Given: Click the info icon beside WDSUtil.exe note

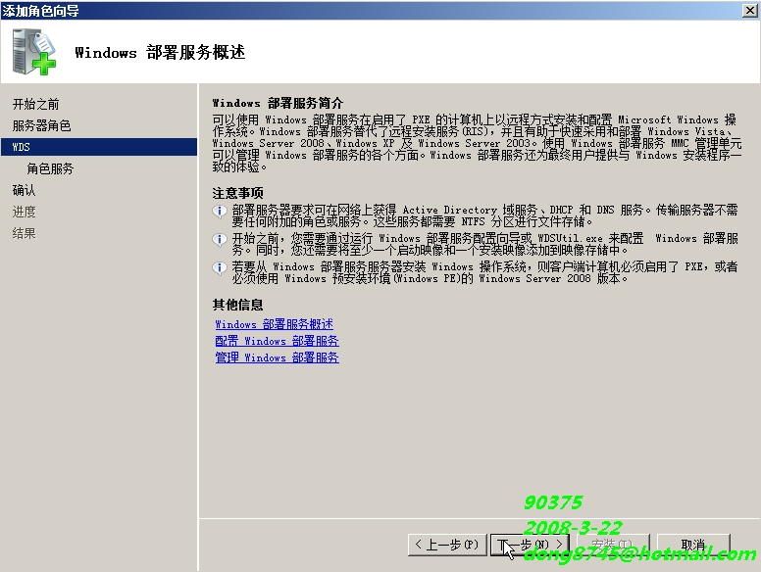Looking at the screenshot, I should click(220, 239).
